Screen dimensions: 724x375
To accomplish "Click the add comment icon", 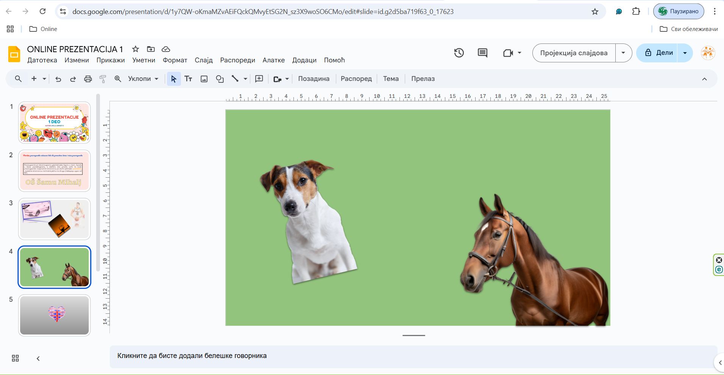I will 259,79.
